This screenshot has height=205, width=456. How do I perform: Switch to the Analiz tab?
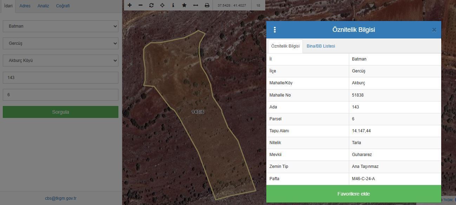pyautogui.click(x=43, y=6)
